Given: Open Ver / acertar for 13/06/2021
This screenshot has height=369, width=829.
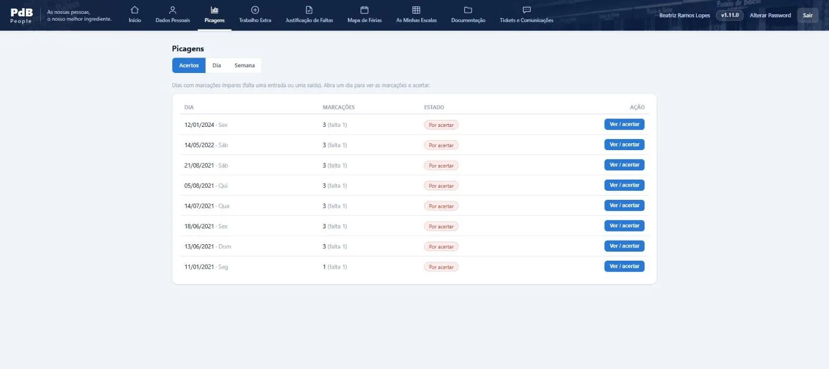Looking at the screenshot, I should (x=624, y=246).
